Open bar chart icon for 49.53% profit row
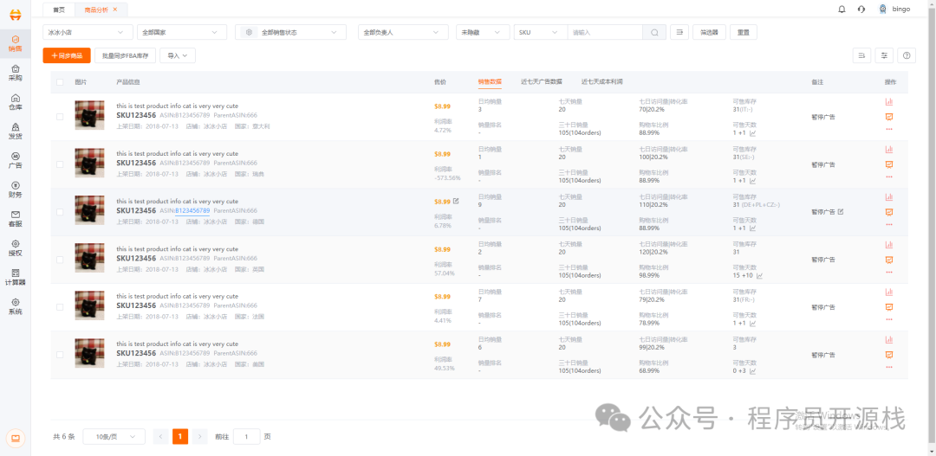 pos(889,340)
